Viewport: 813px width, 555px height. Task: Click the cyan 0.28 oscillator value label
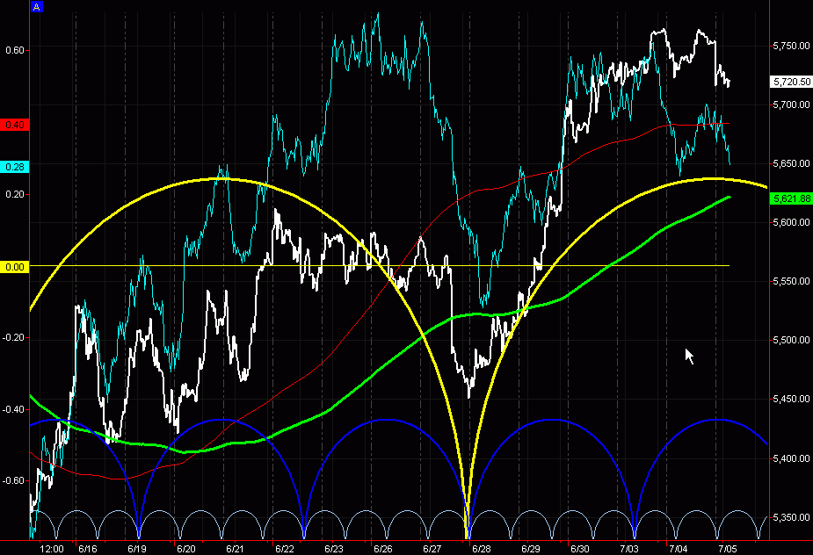pyautogui.click(x=15, y=167)
